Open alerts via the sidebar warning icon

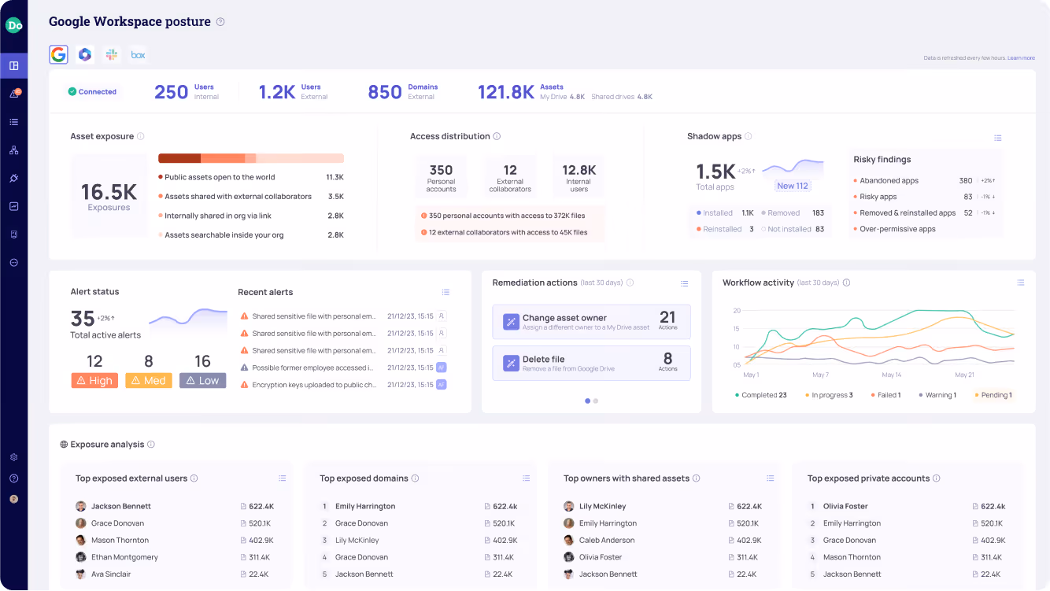(x=13, y=94)
